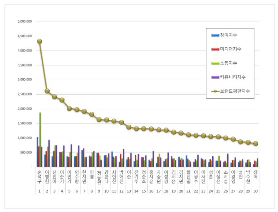Click the highest data point for rank 1
Image resolution: width=278 pixels, height=212 pixels.
coord(40,41)
